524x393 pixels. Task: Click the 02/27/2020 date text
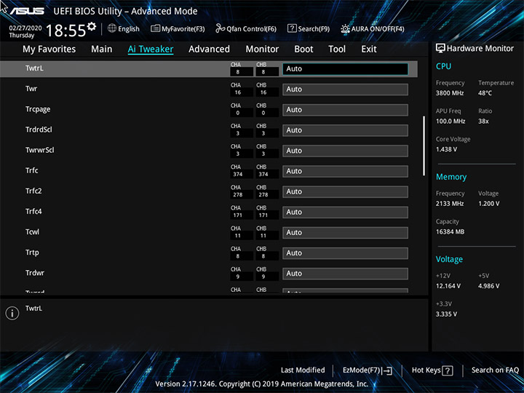click(25, 28)
